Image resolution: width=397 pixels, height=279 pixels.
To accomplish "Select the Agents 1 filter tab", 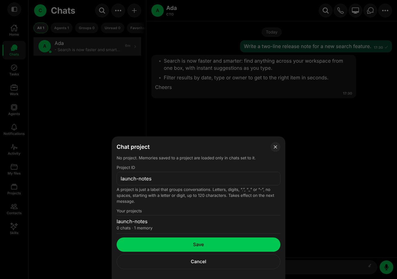I will (x=61, y=28).
